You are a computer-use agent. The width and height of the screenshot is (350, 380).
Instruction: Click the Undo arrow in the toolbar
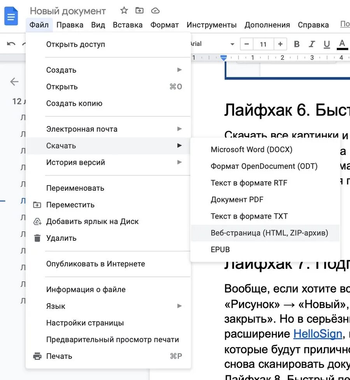point(11,44)
